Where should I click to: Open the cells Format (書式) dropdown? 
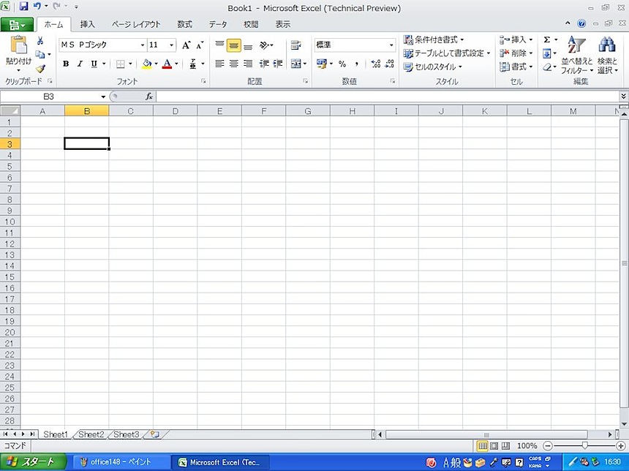point(516,67)
